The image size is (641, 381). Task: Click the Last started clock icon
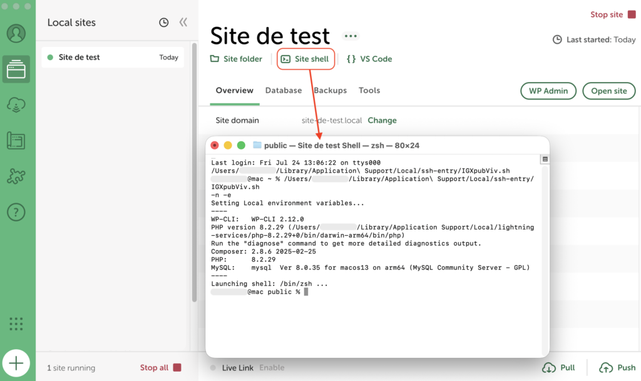click(x=557, y=39)
